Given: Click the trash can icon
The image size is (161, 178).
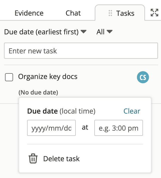Looking at the screenshot, I should [x=33, y=158].
